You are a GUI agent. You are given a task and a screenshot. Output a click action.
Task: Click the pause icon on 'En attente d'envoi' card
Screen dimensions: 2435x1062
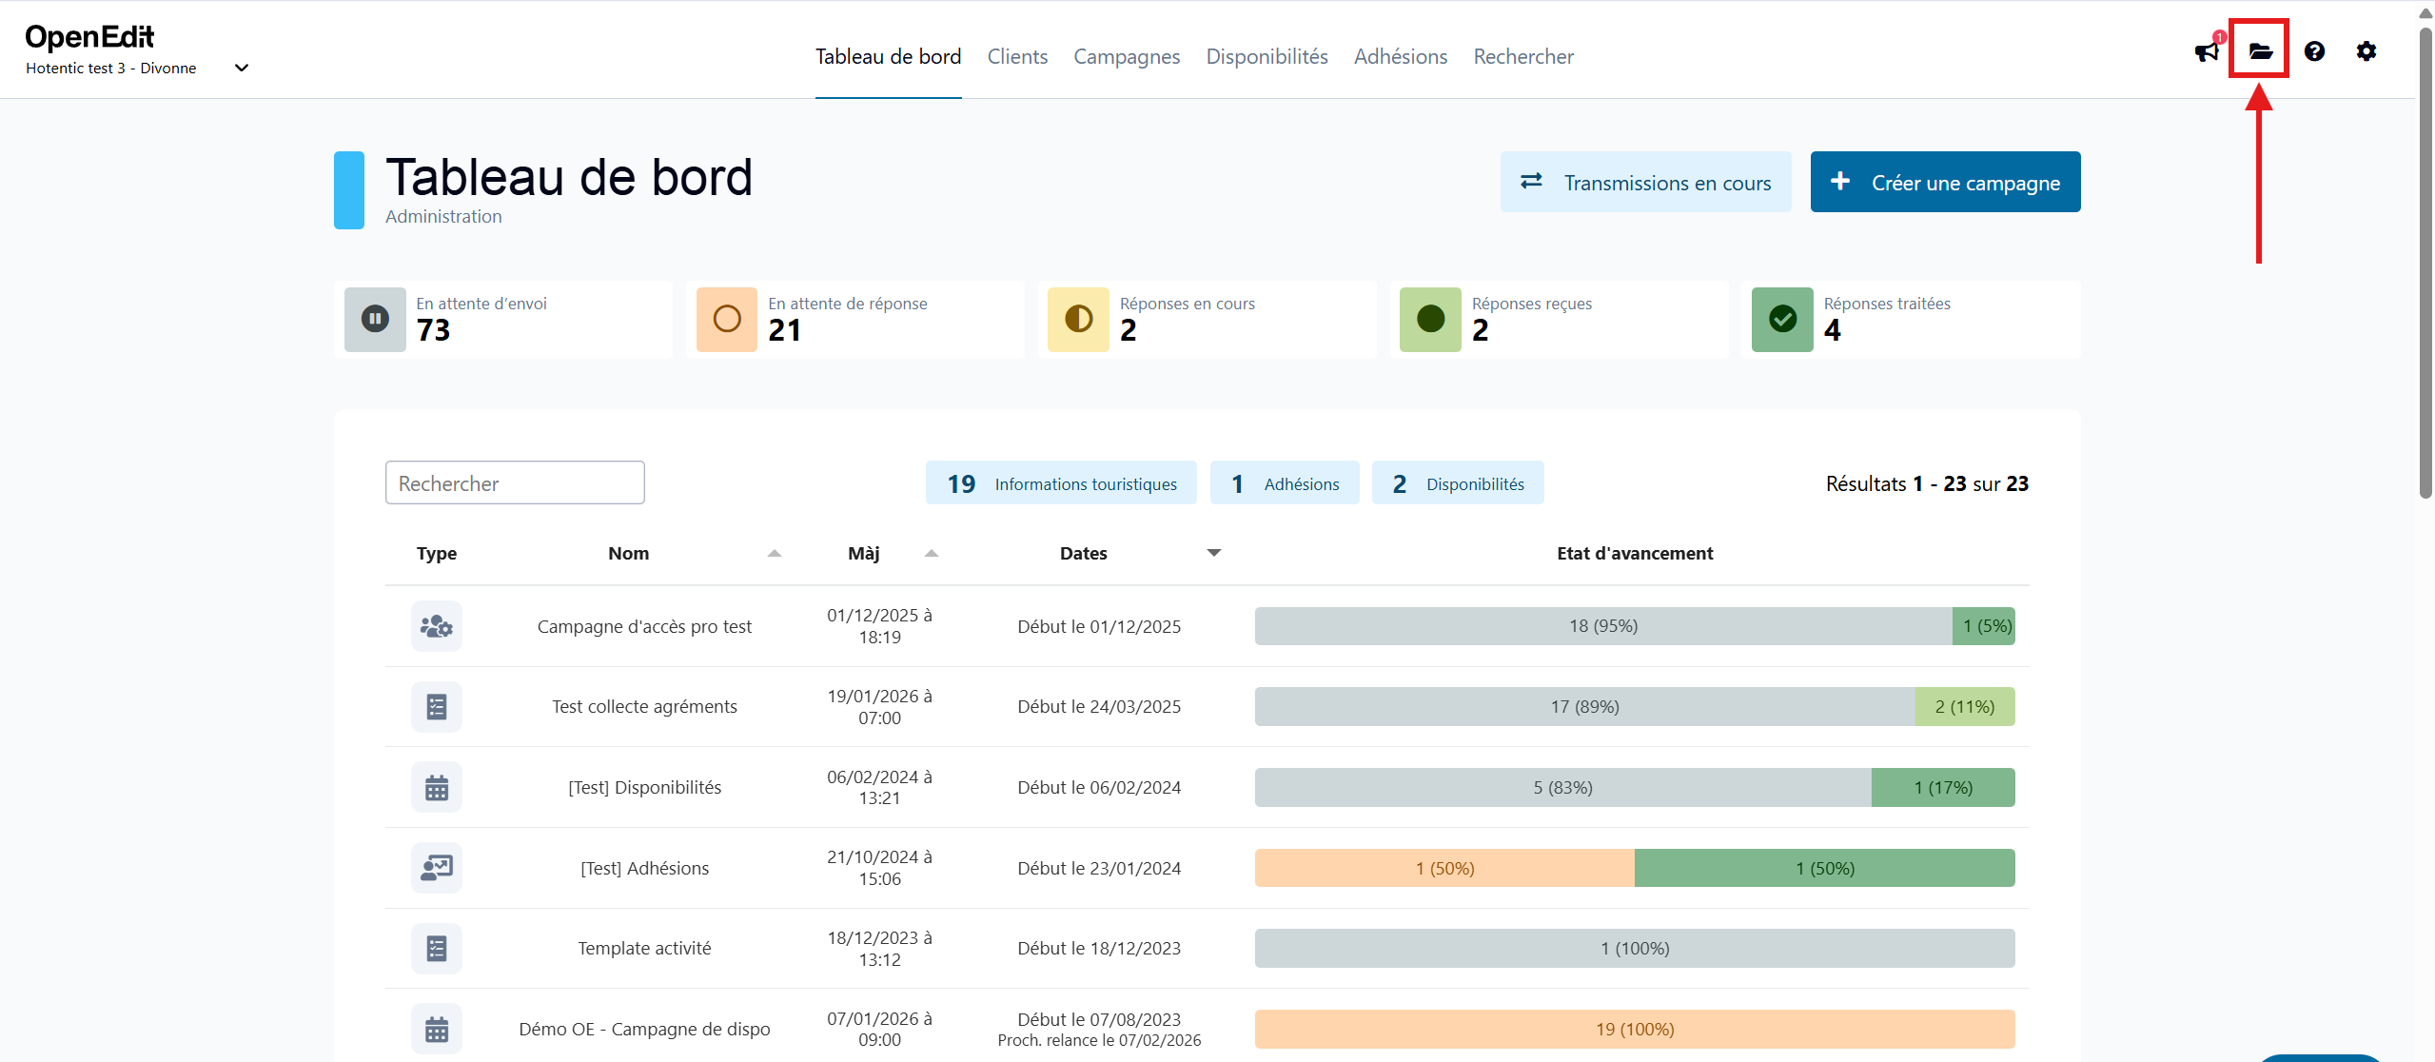pos(374,319)
